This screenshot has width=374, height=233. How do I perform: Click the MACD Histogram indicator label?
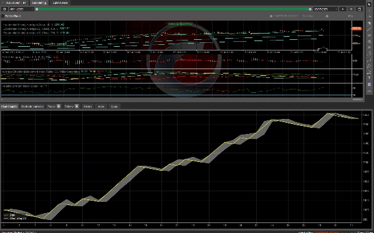click(x=24, y=57)
